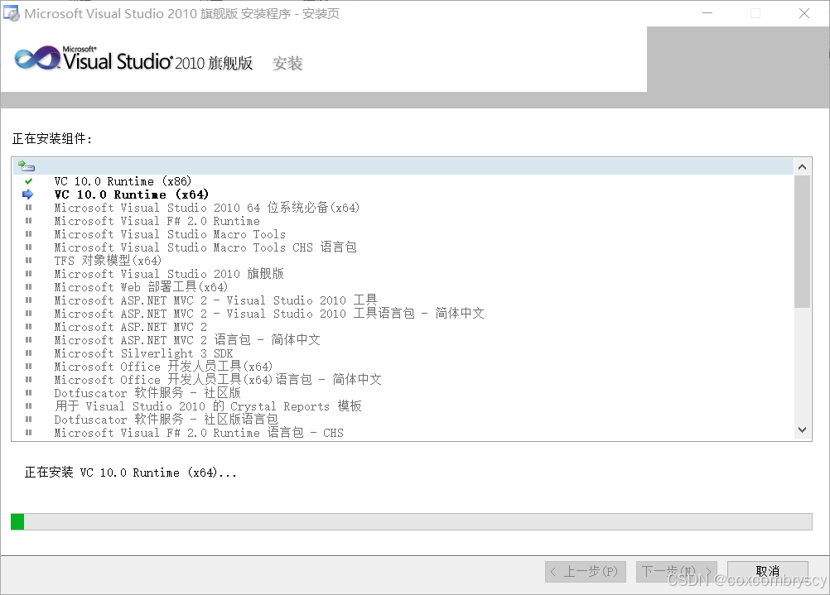The height and width of the screenshot is (595, 830).
Task: Select the VC 10.0 Runtime (x86) row
Action: (x=123, y=181)
